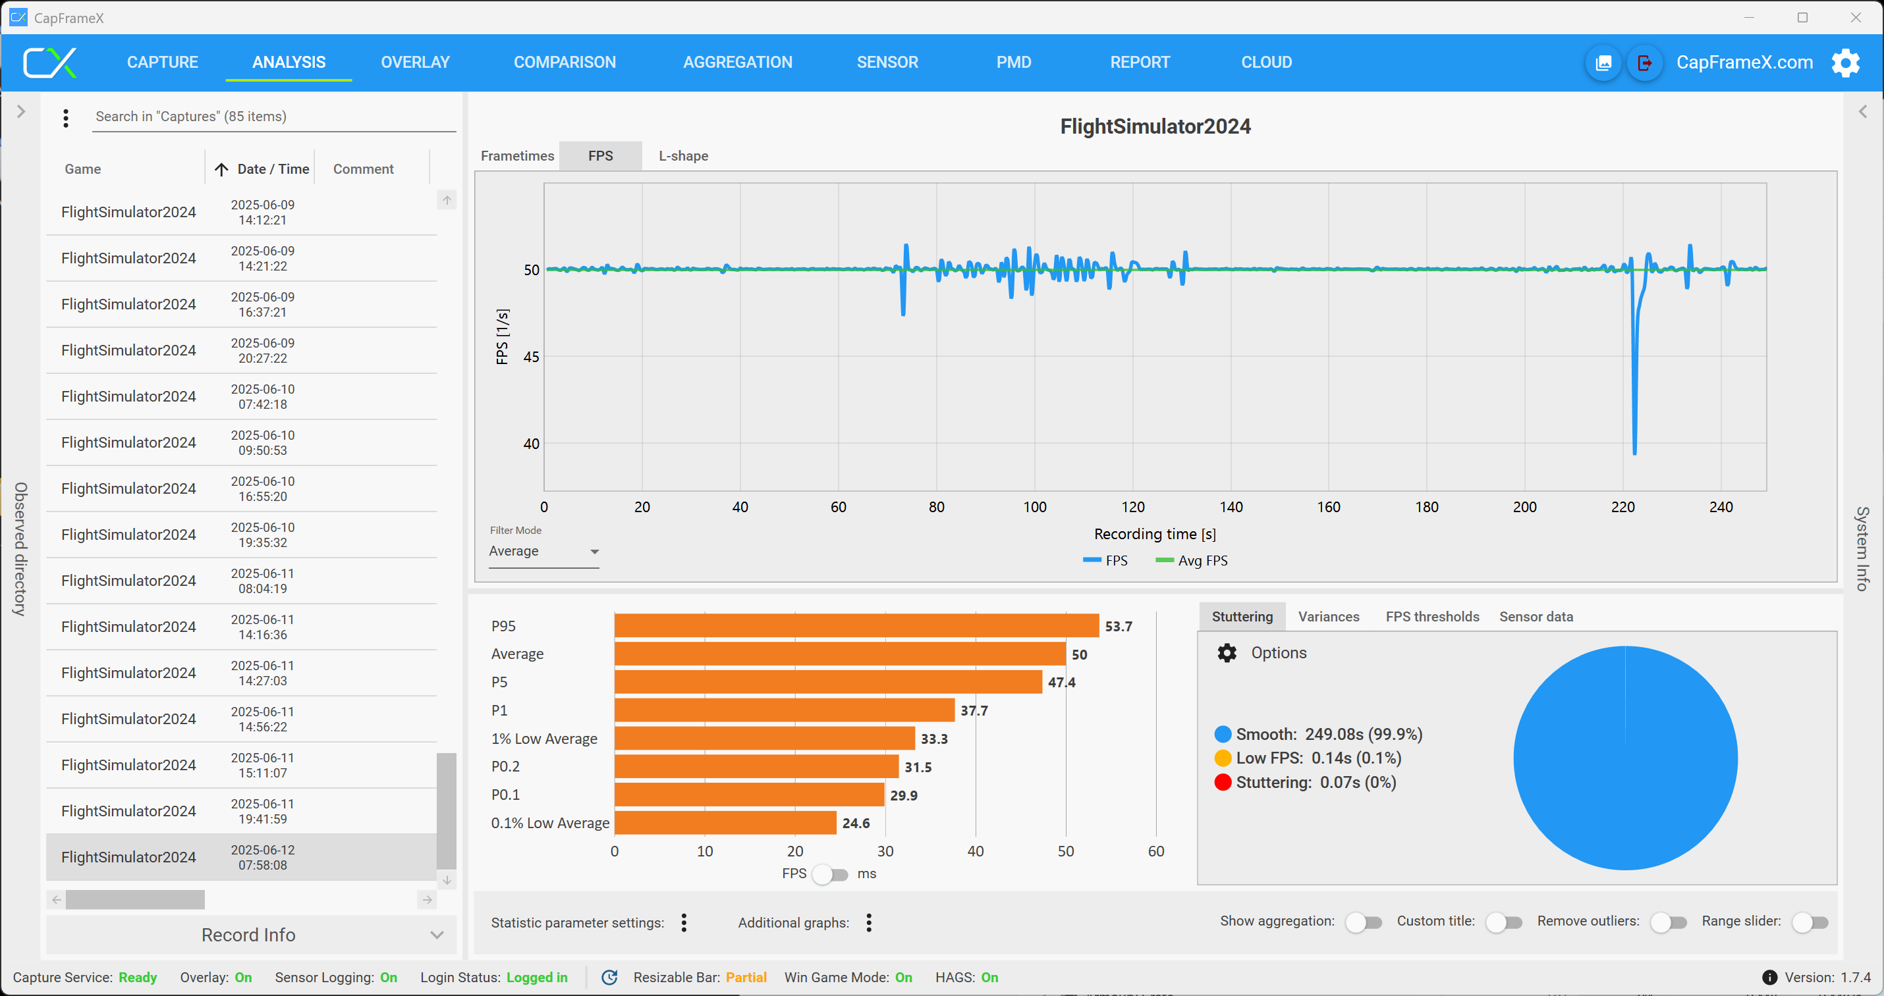Screen dimensions: 1884x996
Task: Click the horizontal scroll right arrow
Action: click(x=428, y=899)
